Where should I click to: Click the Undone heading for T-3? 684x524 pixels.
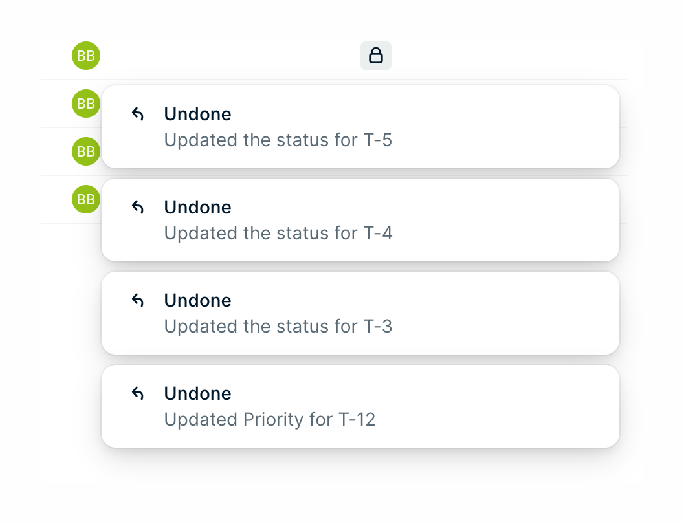coord(197,300)
